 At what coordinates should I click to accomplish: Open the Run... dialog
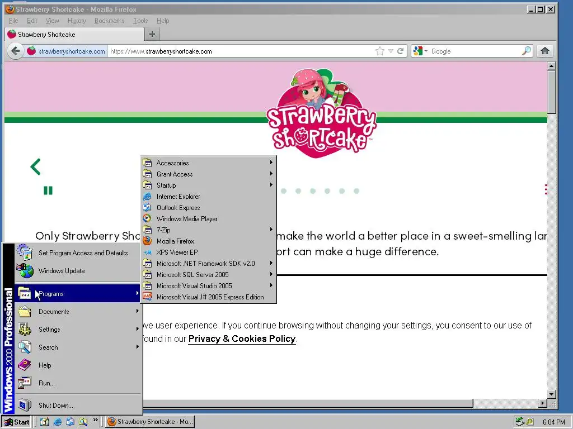pos(78,383)
